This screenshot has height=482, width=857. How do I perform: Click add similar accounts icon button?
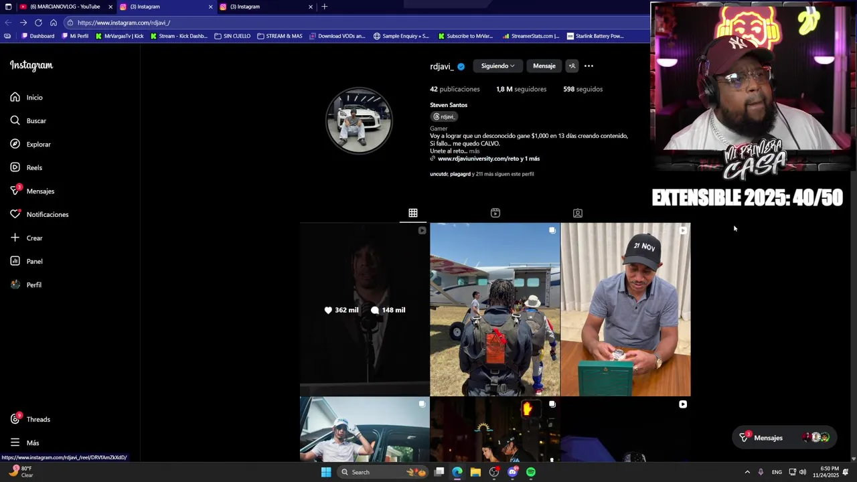pyautogui.click(x=572, y=66)
